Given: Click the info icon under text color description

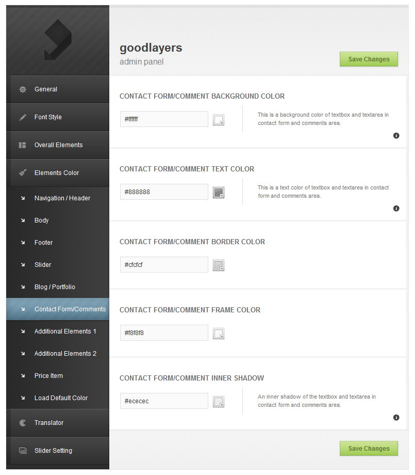Looking at the screenshot, I should point(396,209).
